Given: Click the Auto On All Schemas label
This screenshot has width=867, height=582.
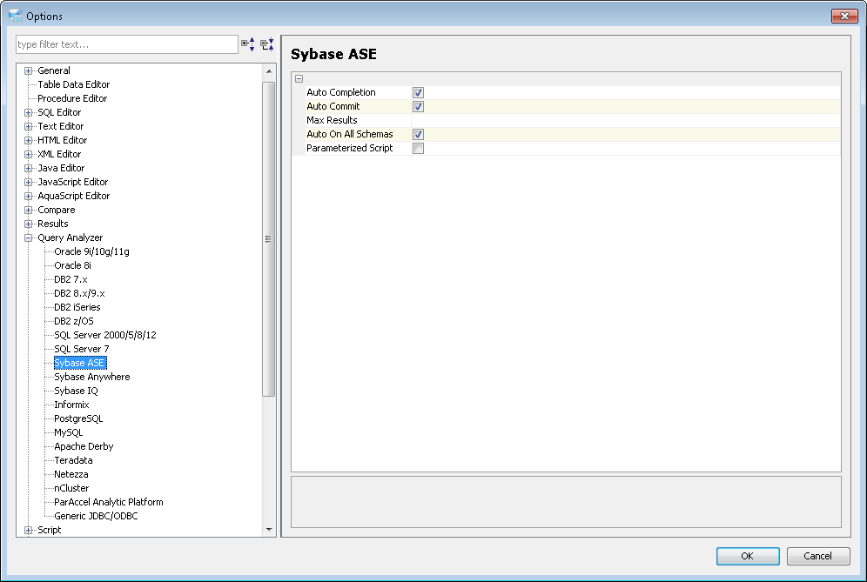Looking at the screenshot, I should coord(350,134).
